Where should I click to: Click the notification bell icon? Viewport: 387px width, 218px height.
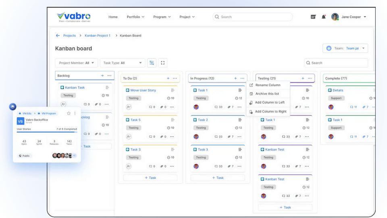(323, 17)
